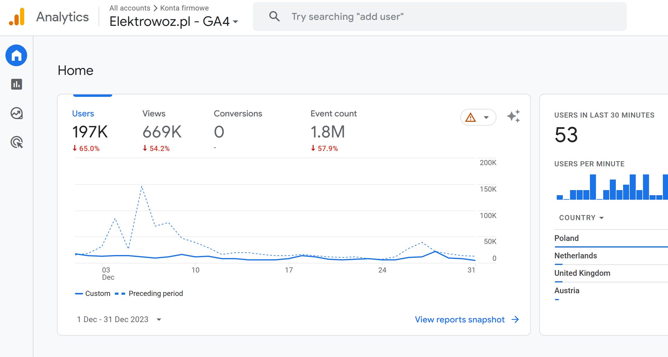Click the Konta firmowe breadcrumb

pyautogui.click(x=184, y=8)
